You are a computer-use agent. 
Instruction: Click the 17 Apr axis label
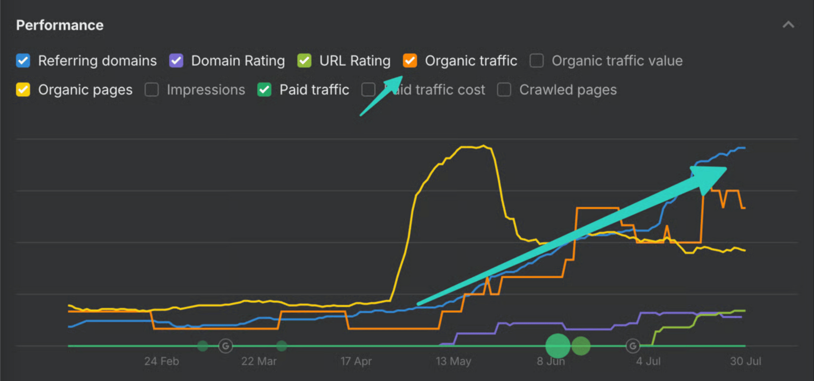pyautogui.click(x=356, y=362)
